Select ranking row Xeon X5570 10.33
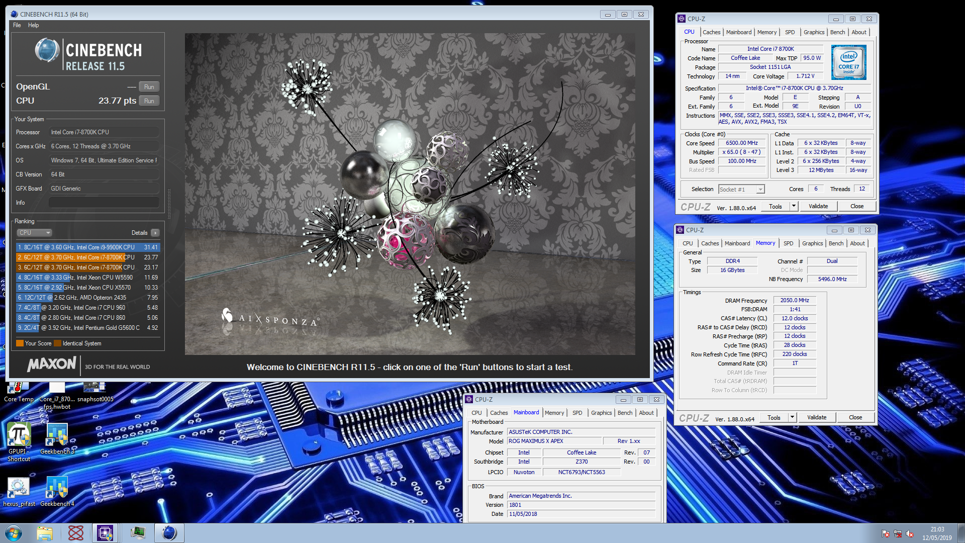965x543 pixels. pyautogui.click(x=88, y=288)
